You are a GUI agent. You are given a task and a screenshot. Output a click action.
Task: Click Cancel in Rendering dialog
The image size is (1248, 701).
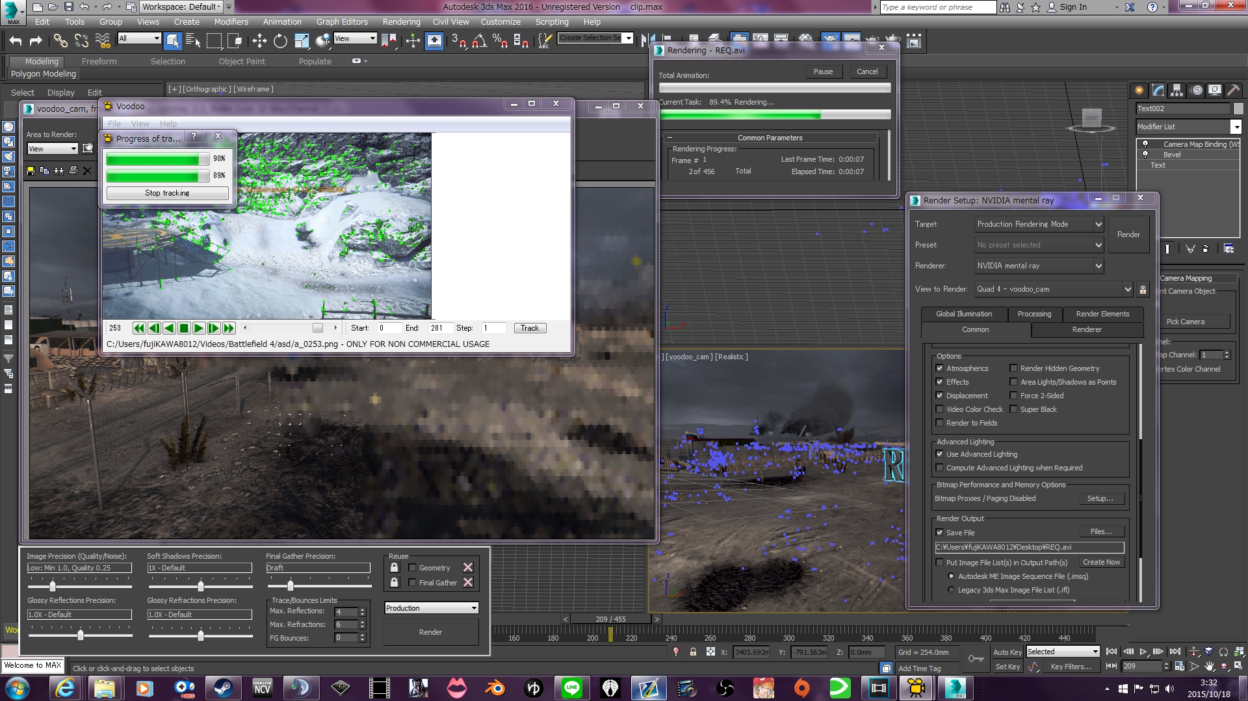click(x=867, y=71)
